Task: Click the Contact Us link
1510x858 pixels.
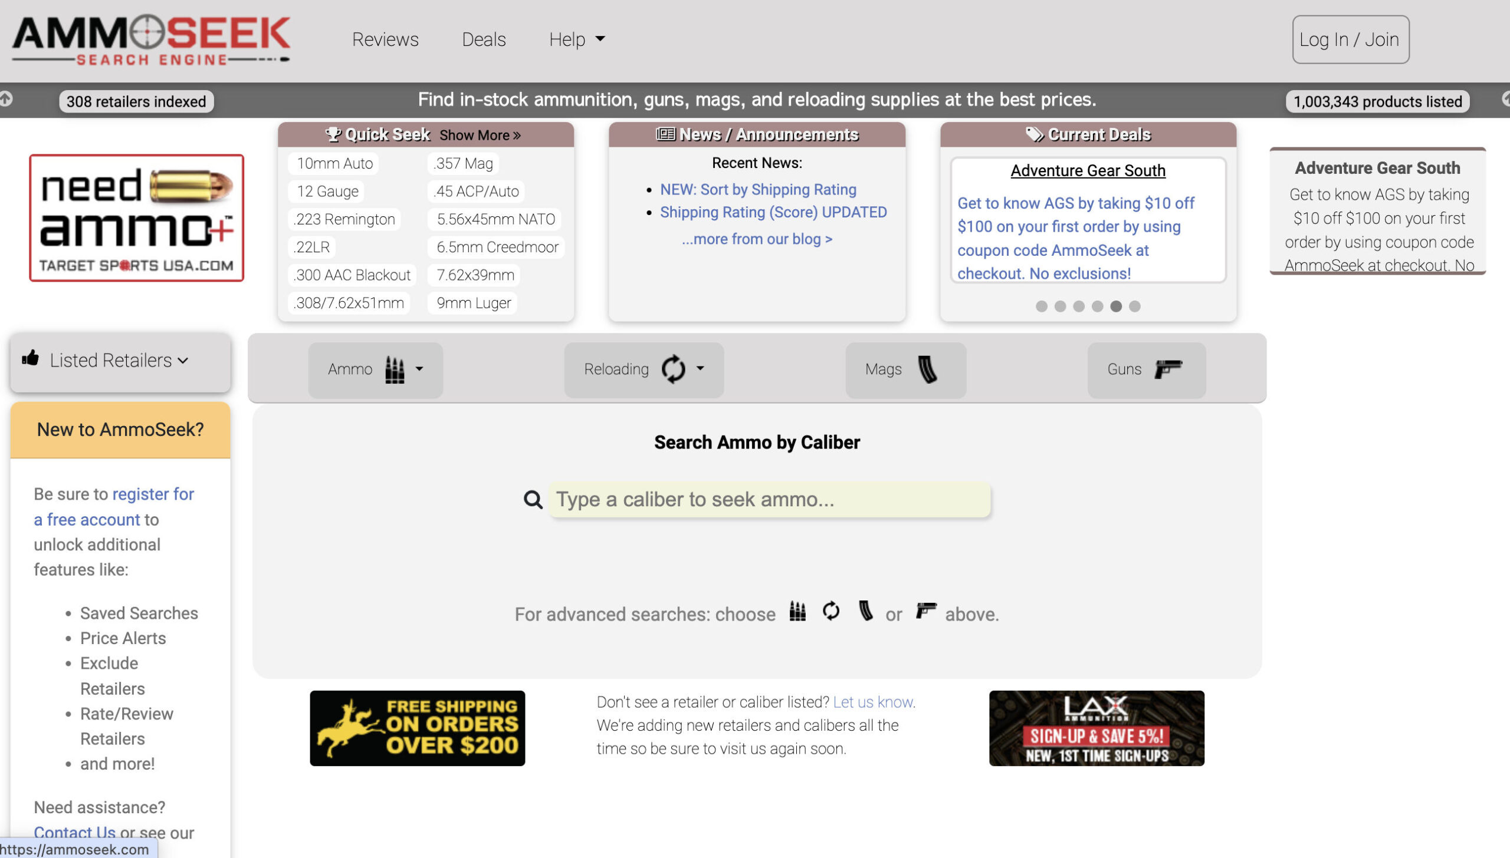Action: pos(74,832)
